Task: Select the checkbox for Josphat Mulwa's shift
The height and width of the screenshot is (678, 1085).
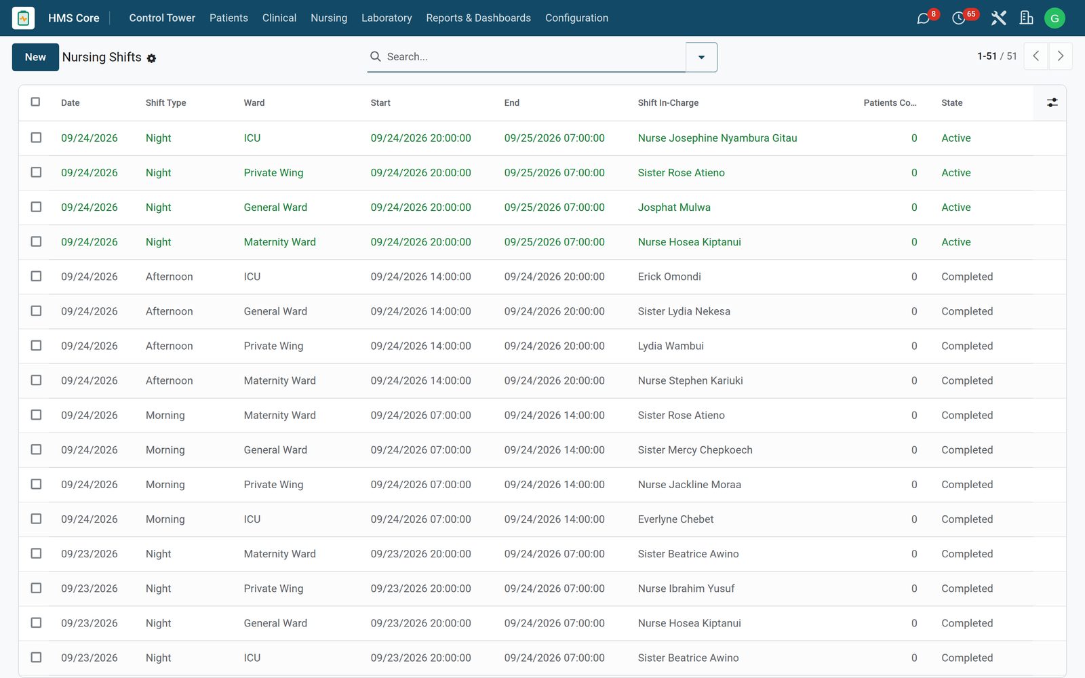Action: (x=36, y=207)
